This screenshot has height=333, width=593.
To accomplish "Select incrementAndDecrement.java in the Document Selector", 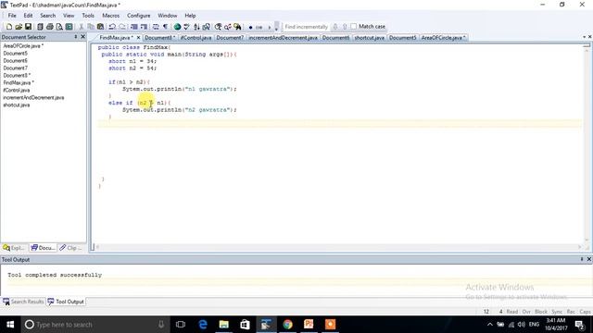I will click(x=33, y=97).
